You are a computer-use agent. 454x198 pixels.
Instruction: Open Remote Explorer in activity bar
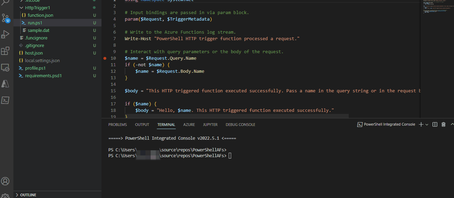point(5,68)
